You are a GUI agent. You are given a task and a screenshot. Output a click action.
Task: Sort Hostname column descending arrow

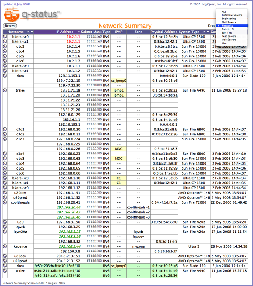pyautogui.click(x=32, y=32)
